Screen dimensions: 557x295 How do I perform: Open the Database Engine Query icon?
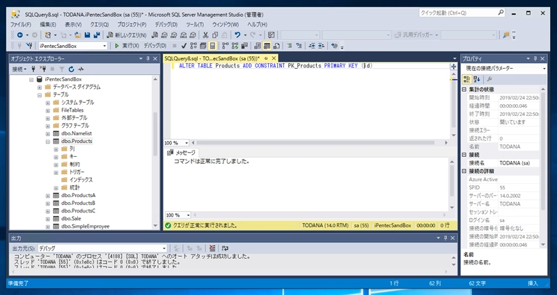[x=155, y=35]
